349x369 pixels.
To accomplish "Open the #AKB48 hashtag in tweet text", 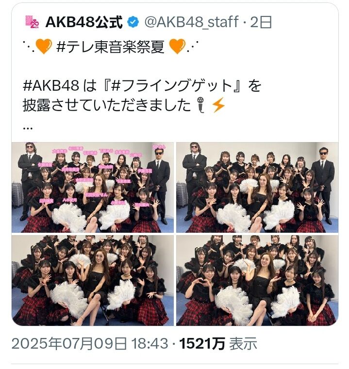I will 50,85.
